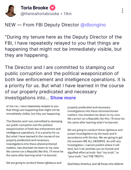Screen dimensions: 131x170
Task: Open the right attached statement image
Action: pos(96,135)
